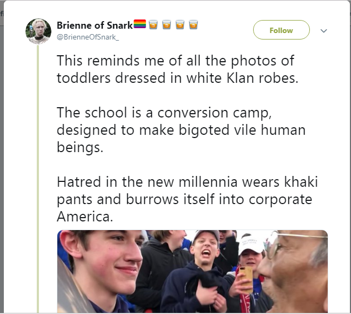Open Brienne of Snark's profile avatar

tap(38, 31)
